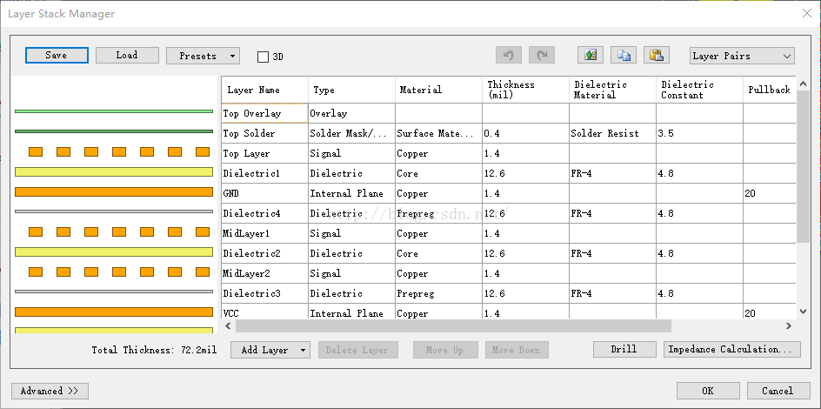Select the Dielectric1 layer name cell
Viewport: 821px width, 409px height.
(265, 173)
